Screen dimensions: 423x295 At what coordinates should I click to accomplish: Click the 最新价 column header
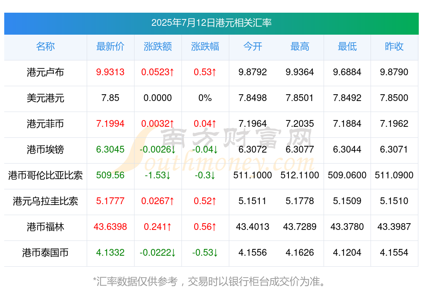coord(110,46)
